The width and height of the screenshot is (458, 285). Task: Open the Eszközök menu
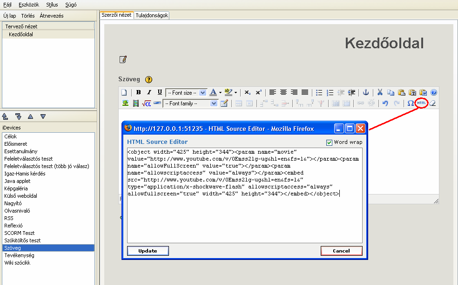tap(29, 5)
